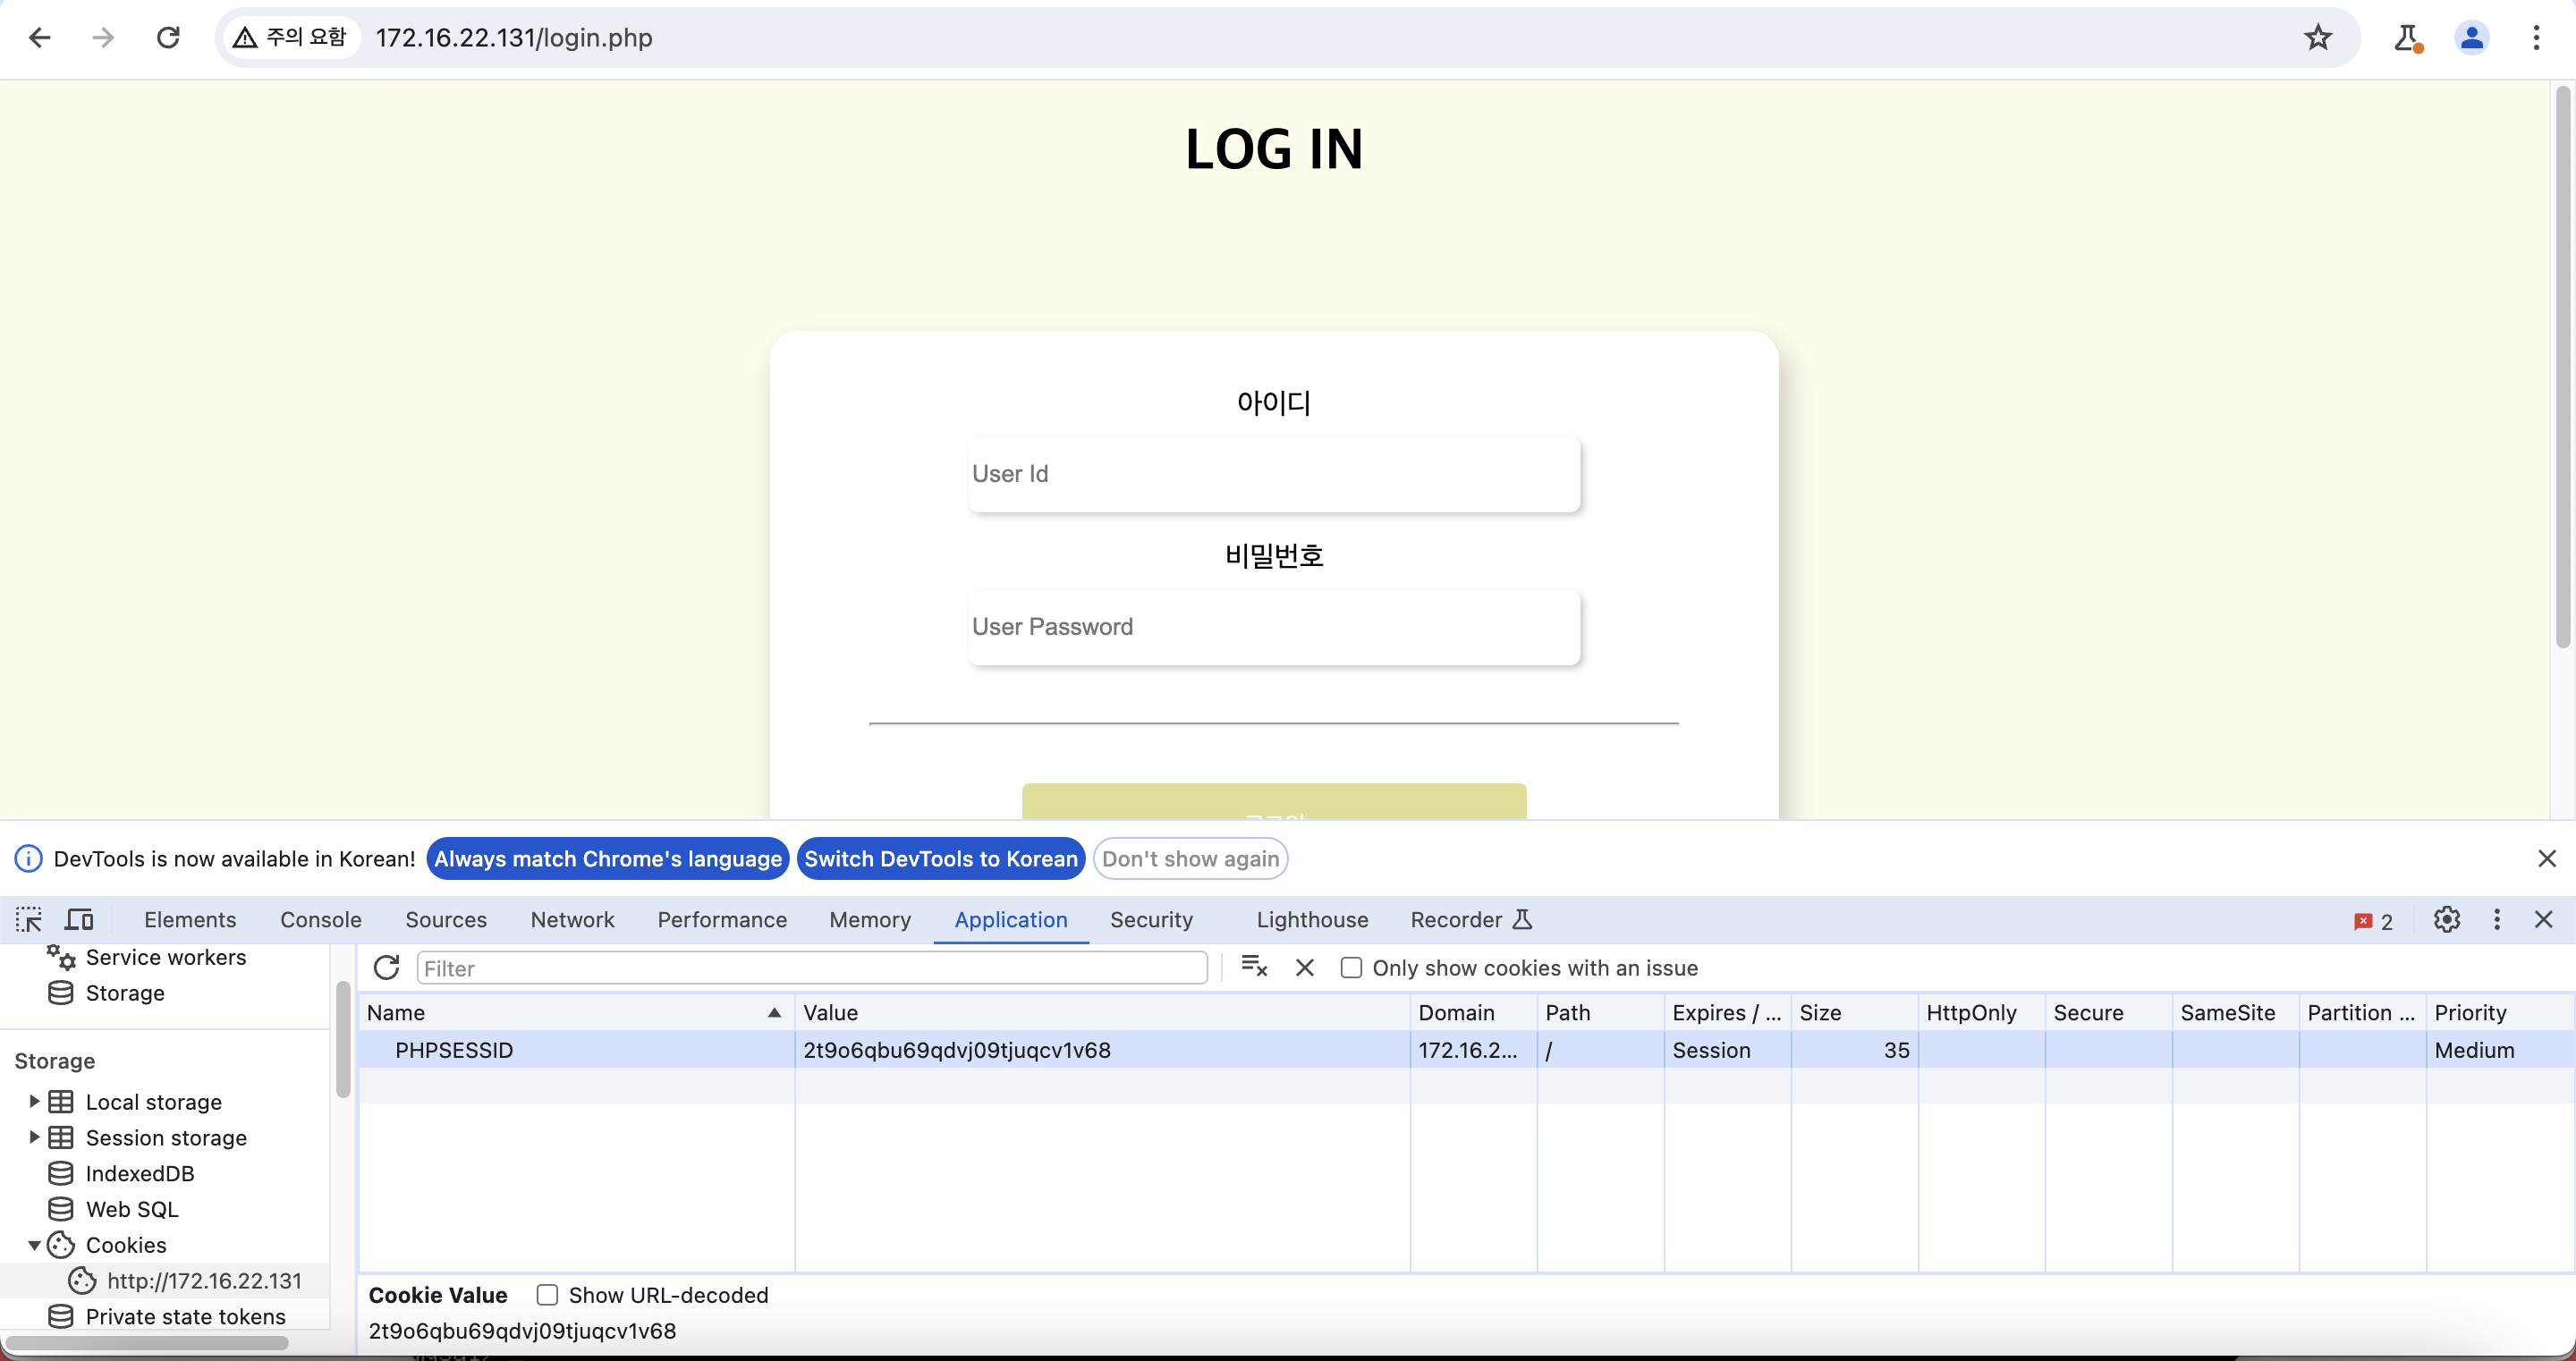Image resolution: width=2576 pixels, height=1361 pixels.
Task: Collapse the Cookies tree node
Action: tap(34, 1245)
